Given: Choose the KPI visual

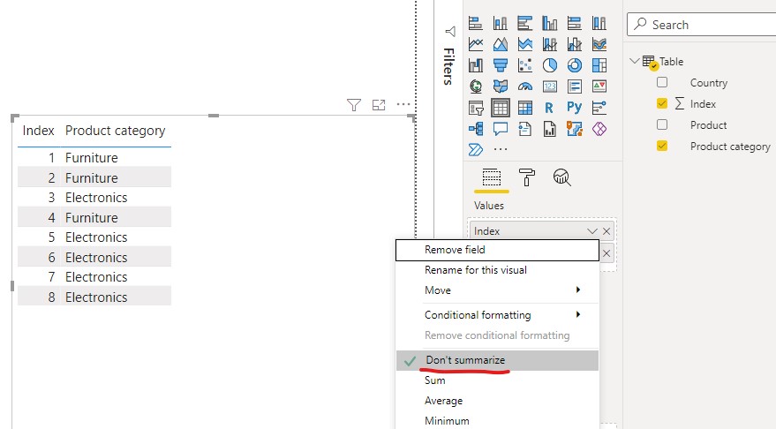Looking at the screenshot, I should point(599,87).
